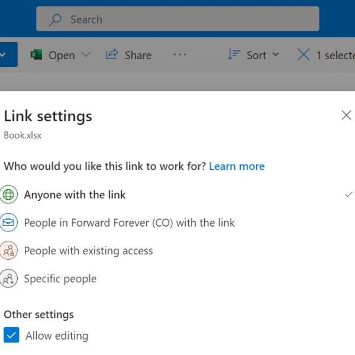
Task: Choose People with existing access
Action: pyautogui.click(x=88, y=251)
